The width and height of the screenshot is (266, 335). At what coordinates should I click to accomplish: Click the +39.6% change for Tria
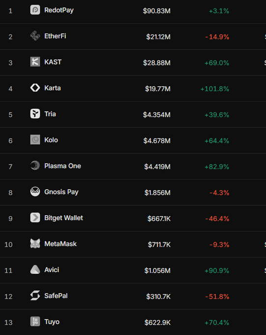click(x=217, y=115)
